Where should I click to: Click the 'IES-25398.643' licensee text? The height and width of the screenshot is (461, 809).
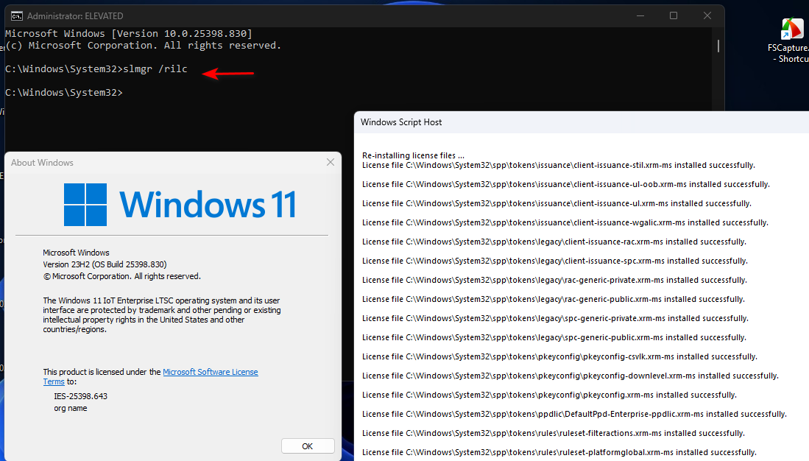coord(80,396)
